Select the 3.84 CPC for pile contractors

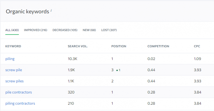click(198, 92)
